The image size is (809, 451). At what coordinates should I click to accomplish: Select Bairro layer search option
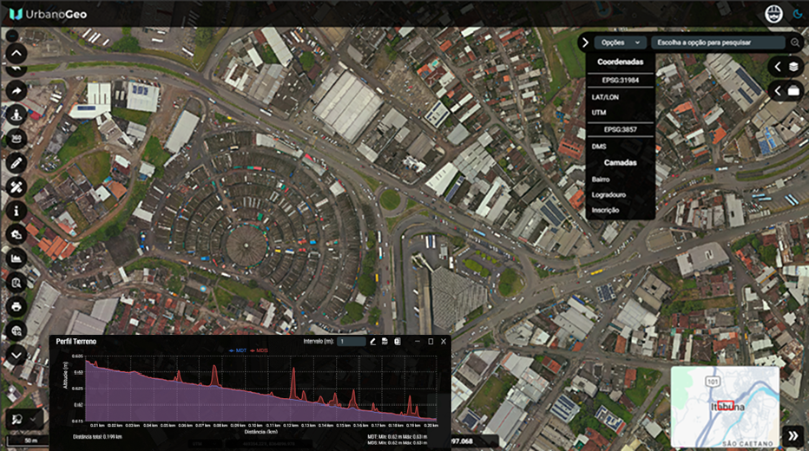[x=601, y=180]
